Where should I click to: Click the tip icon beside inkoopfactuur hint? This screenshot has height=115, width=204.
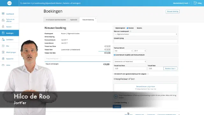click(116, 96)
